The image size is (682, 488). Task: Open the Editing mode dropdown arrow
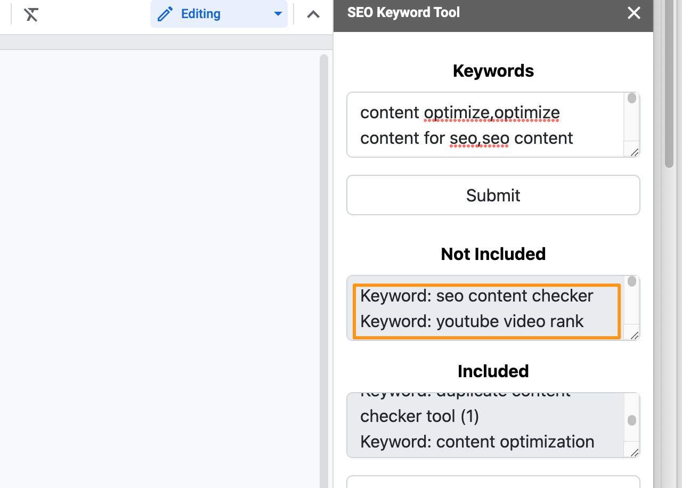[x=278, y=14]
